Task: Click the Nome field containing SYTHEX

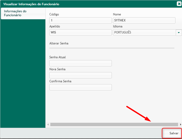Action: point(144,20)
